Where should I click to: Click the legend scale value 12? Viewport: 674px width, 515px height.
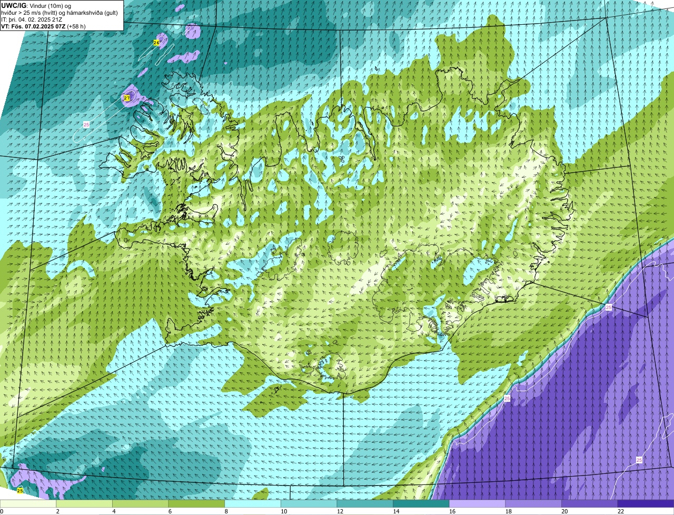(340, 511)
